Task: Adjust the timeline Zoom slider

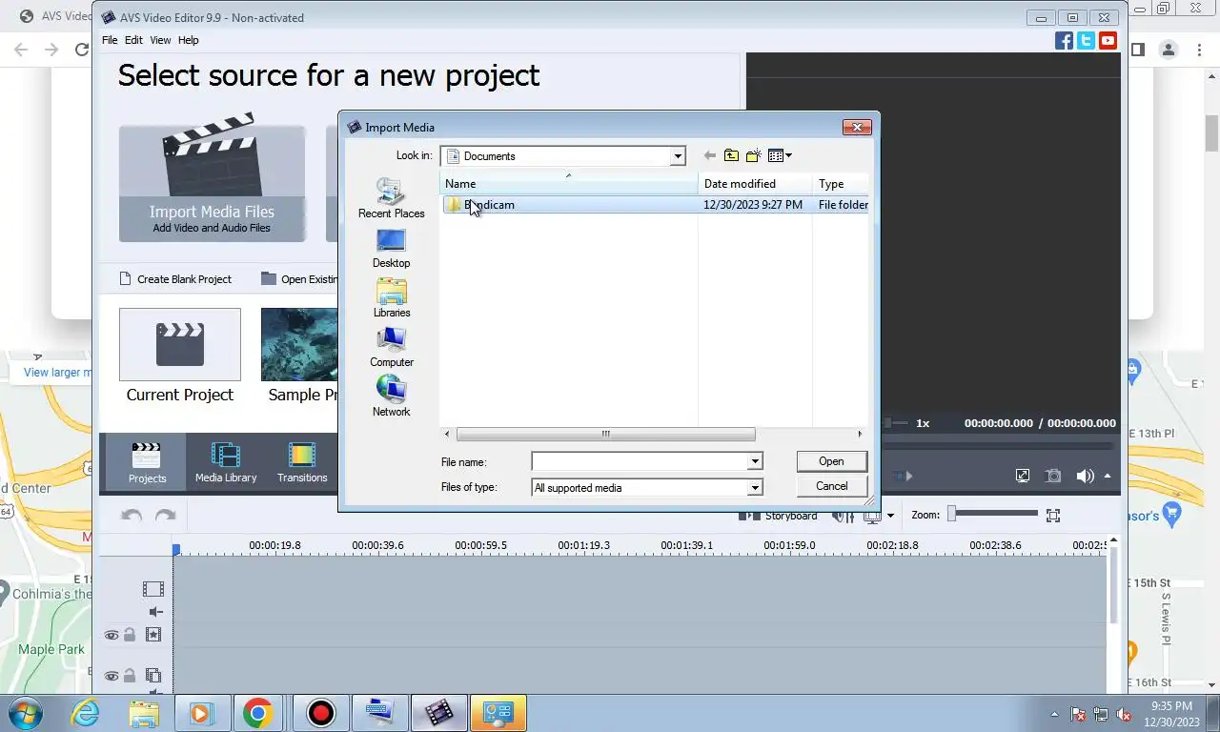Action: pyautogui.click(x=992, y=514)
